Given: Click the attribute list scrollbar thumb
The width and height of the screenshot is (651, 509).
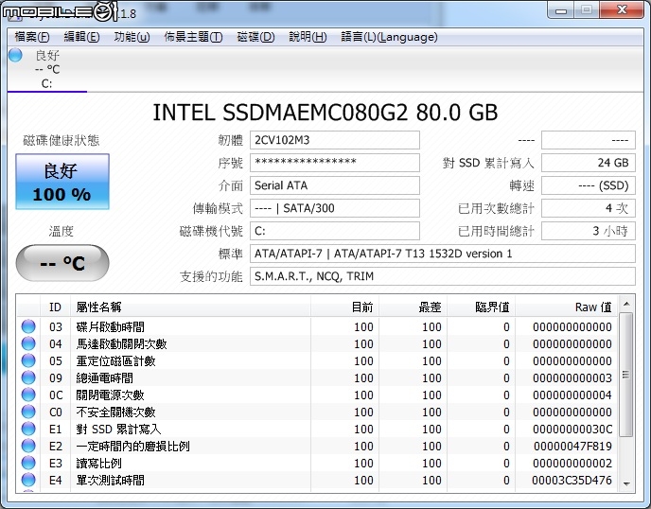Looking at the screenshot, I should 626,375.
